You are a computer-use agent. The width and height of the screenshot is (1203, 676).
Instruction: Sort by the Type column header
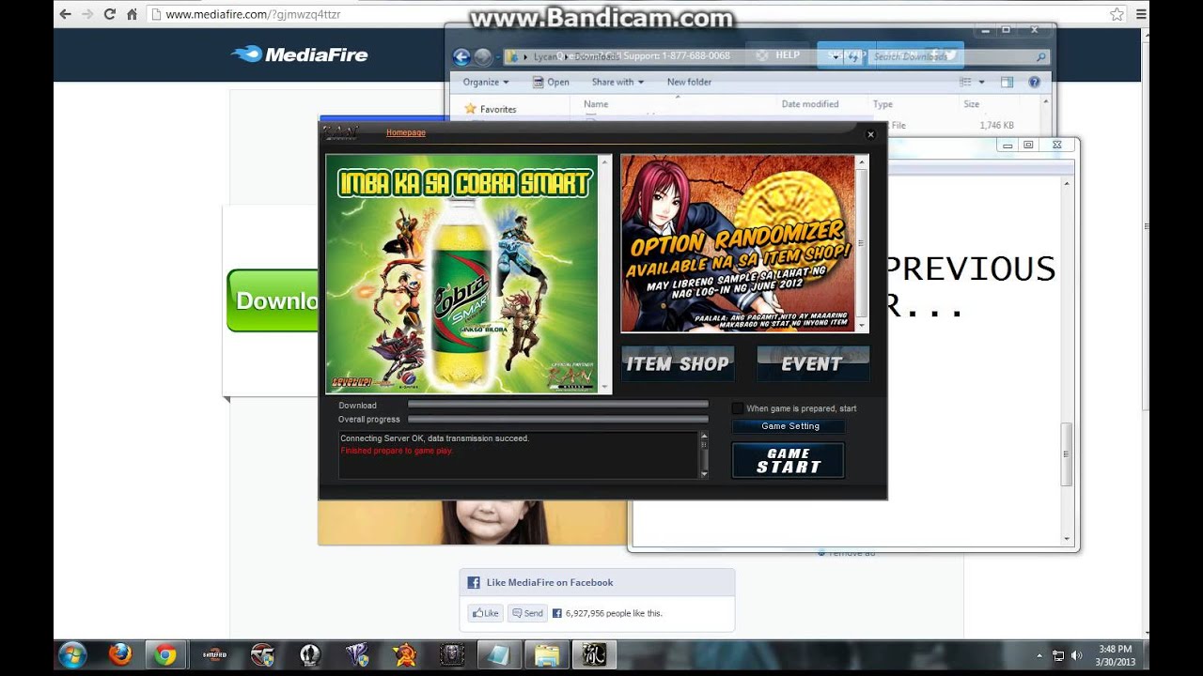[883, 104]
